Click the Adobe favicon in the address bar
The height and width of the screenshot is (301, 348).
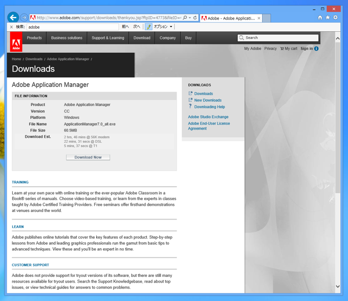pyautogui.click(x=33, y=17)
